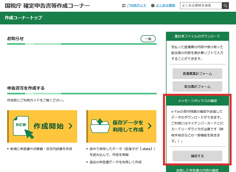Click the 集計用ファイルのダウンロード panel header

pyautogui.click(x=198, y=36)
